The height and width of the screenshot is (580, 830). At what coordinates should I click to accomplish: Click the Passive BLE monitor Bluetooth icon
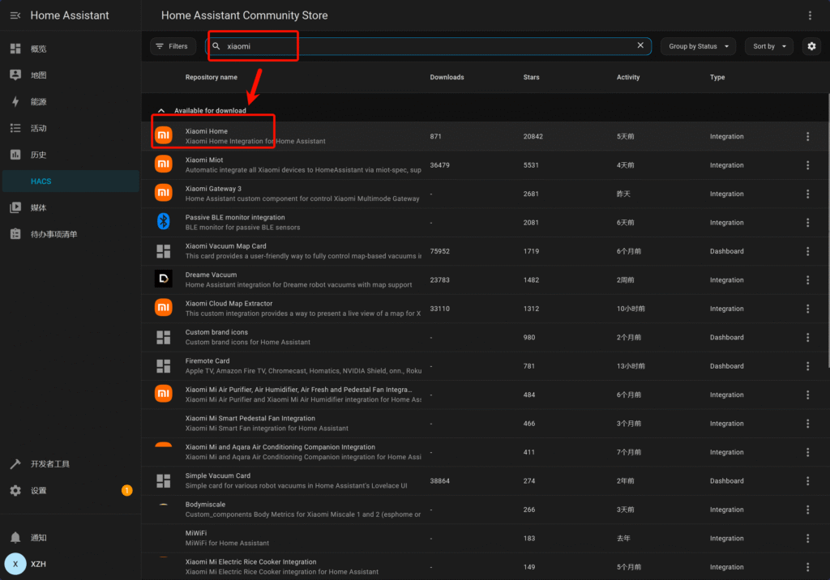164,222
